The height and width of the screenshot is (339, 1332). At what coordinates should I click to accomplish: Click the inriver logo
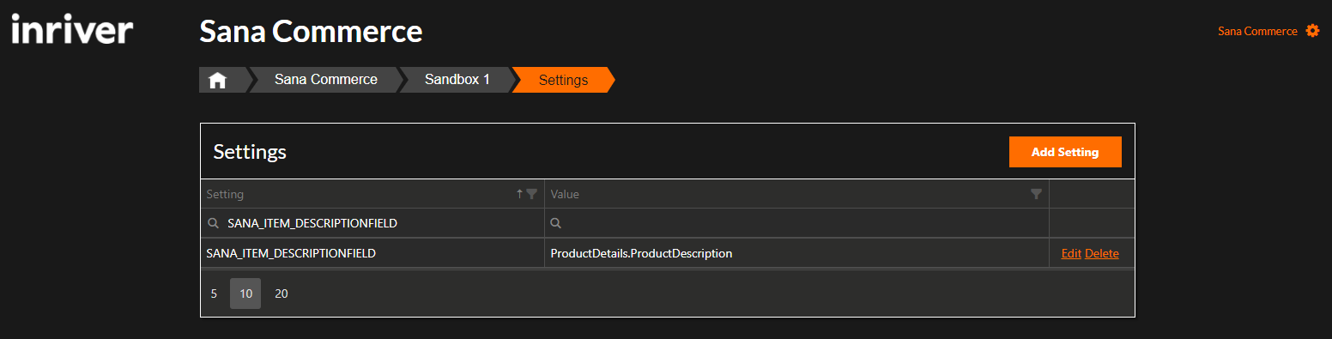[x=72, y=30]
